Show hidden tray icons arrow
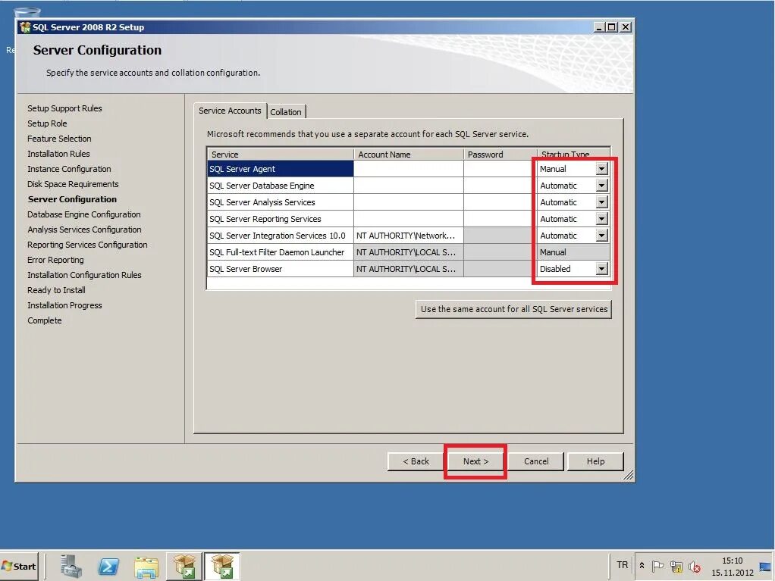This screenshot has width=775, height=581. pos(642,566)
